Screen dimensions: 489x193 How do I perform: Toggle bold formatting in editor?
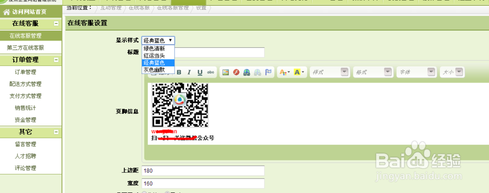[x=179, y=72]
